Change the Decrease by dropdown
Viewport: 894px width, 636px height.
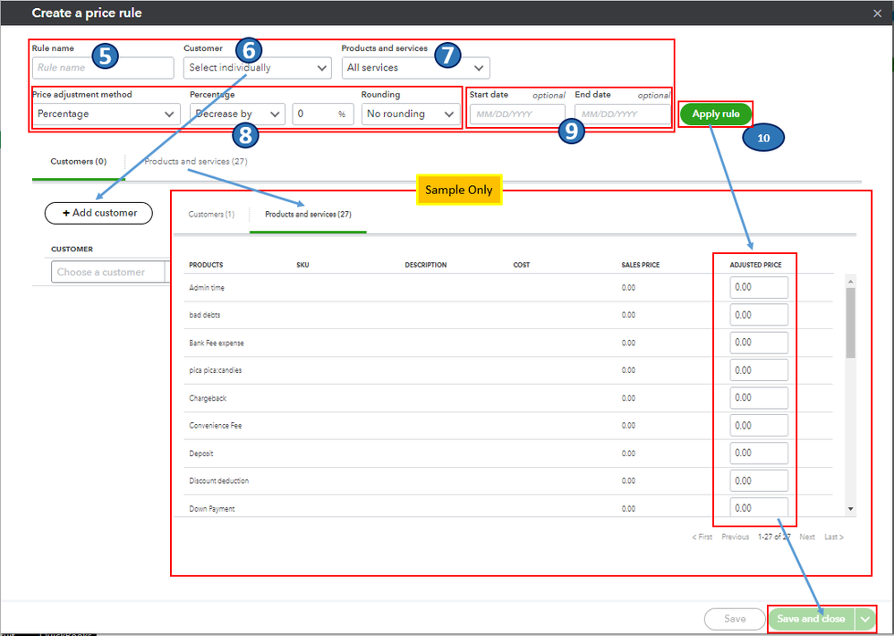pos(237,114)
